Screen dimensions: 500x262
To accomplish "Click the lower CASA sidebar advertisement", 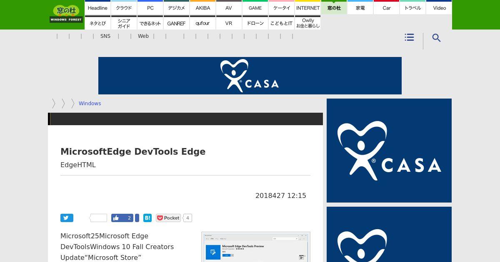I will coord(389,234).
